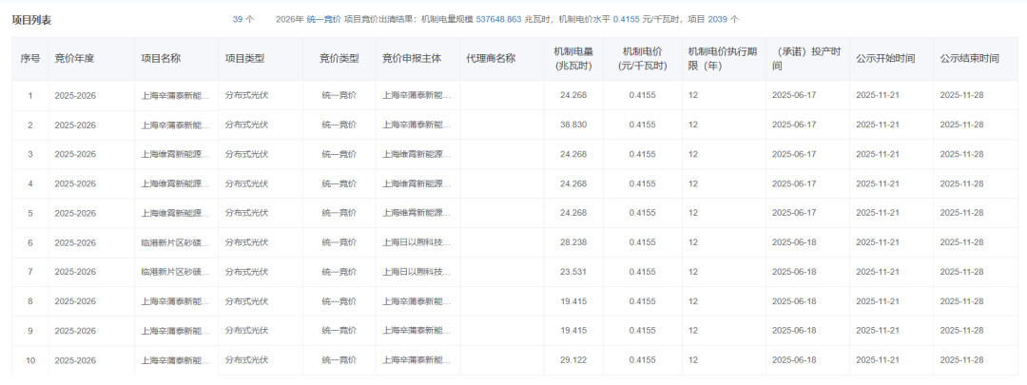Click the 537648.863 mechanism volume figure

[x=496, y=19]
